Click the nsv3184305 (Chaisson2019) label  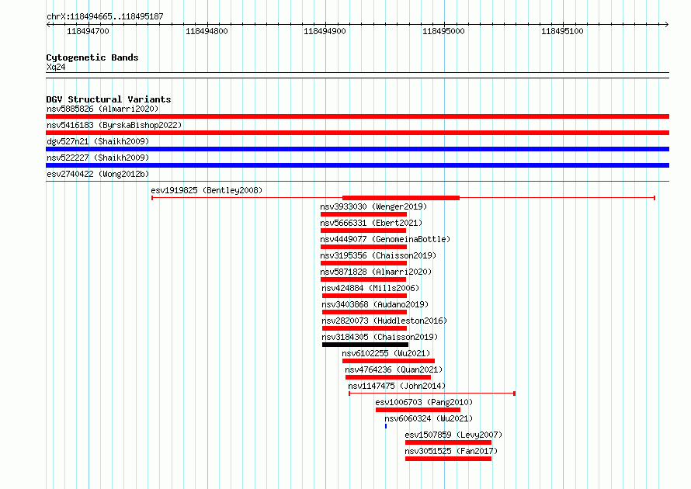pos(380,337)
